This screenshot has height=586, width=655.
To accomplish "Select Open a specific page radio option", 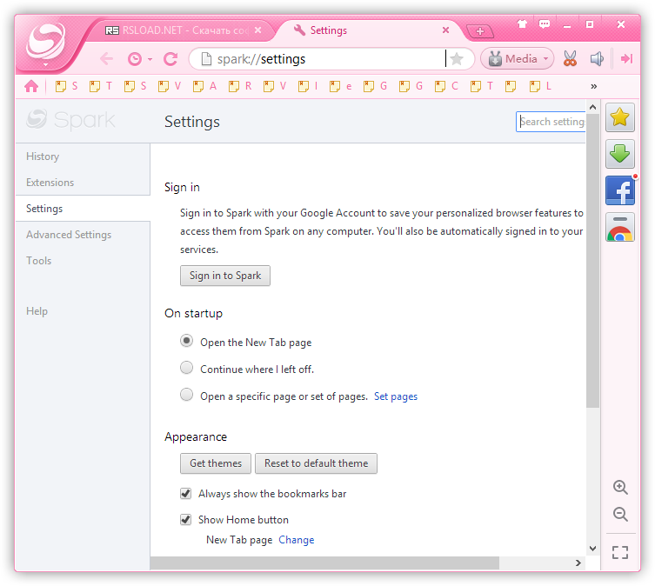I will [x=186, y=394].
